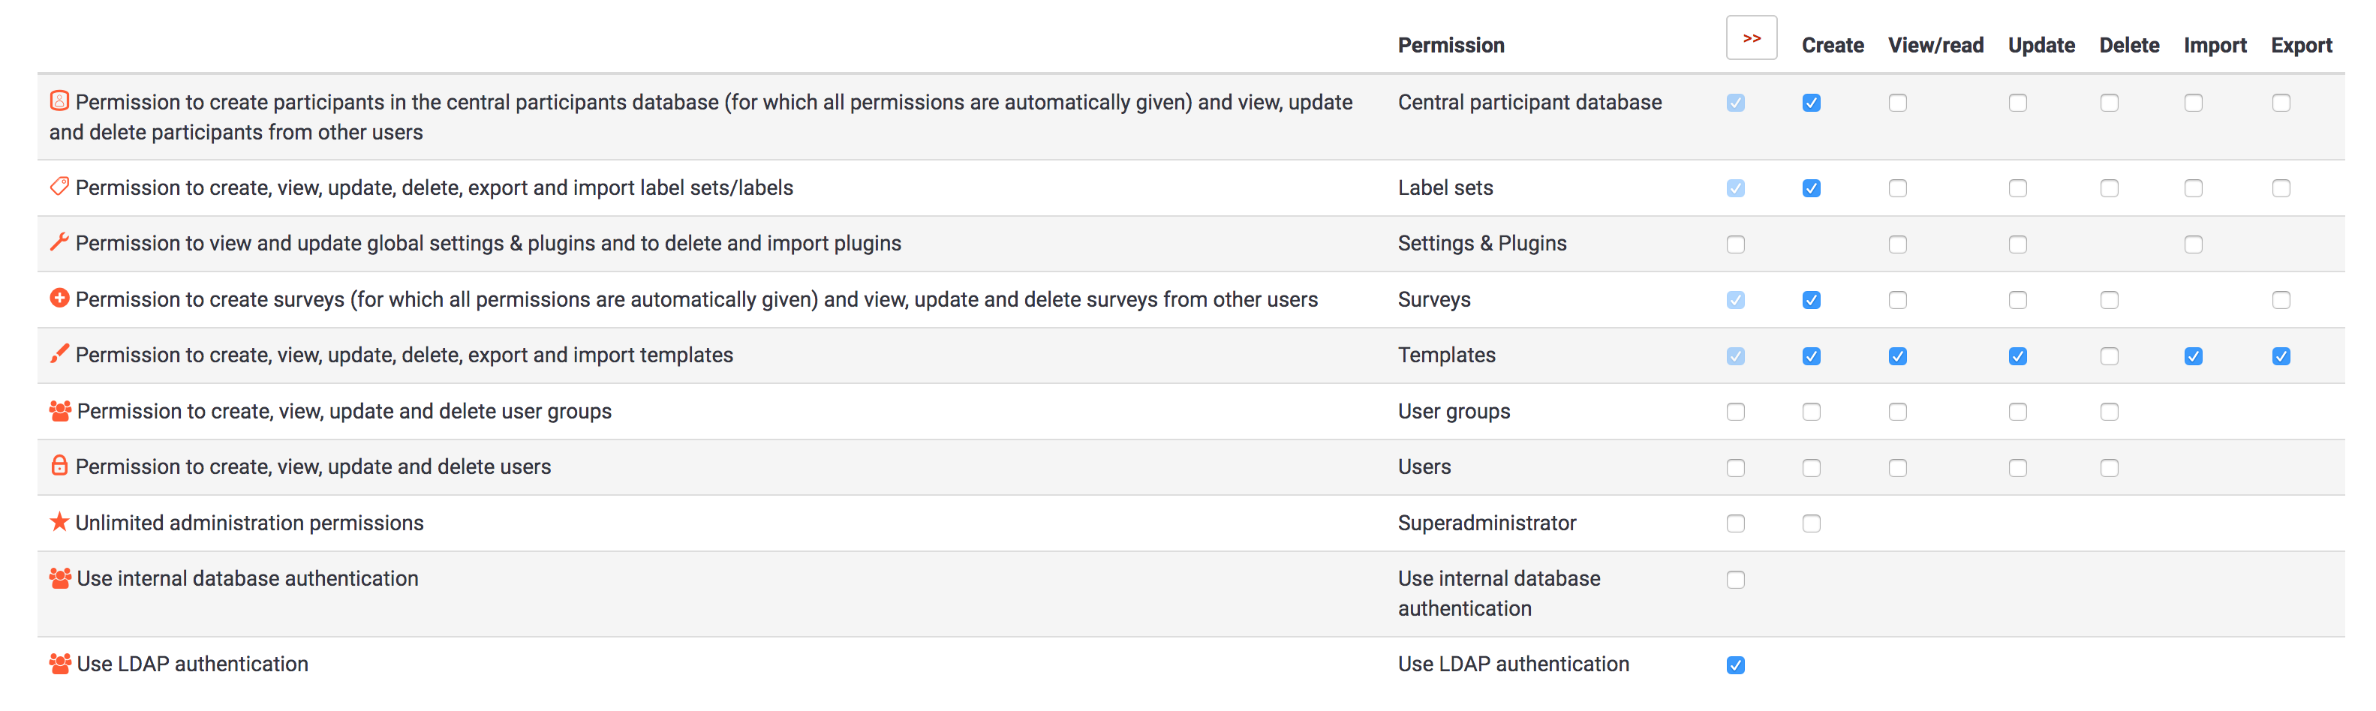Click the label sets tag icon
Screen dimensions: 2376x711
[59, 187]
